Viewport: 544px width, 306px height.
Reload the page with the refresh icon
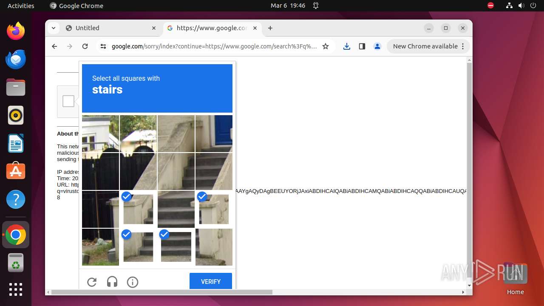point(85,46)
